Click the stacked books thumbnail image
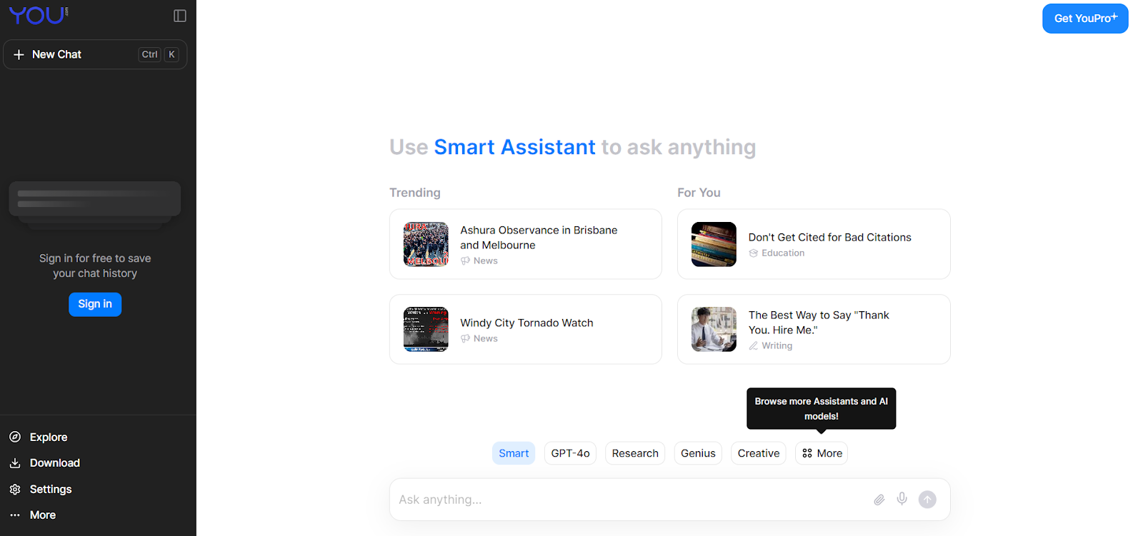The width and height of the screenshot is (1143, 536). point(714,244)
